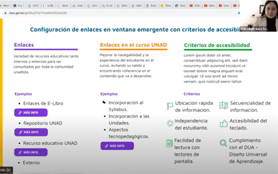Image resolution: width=278 pixels, height=174 pixels.
Task: Click the Criterios purple label
Action: click(x=192, y=94)
